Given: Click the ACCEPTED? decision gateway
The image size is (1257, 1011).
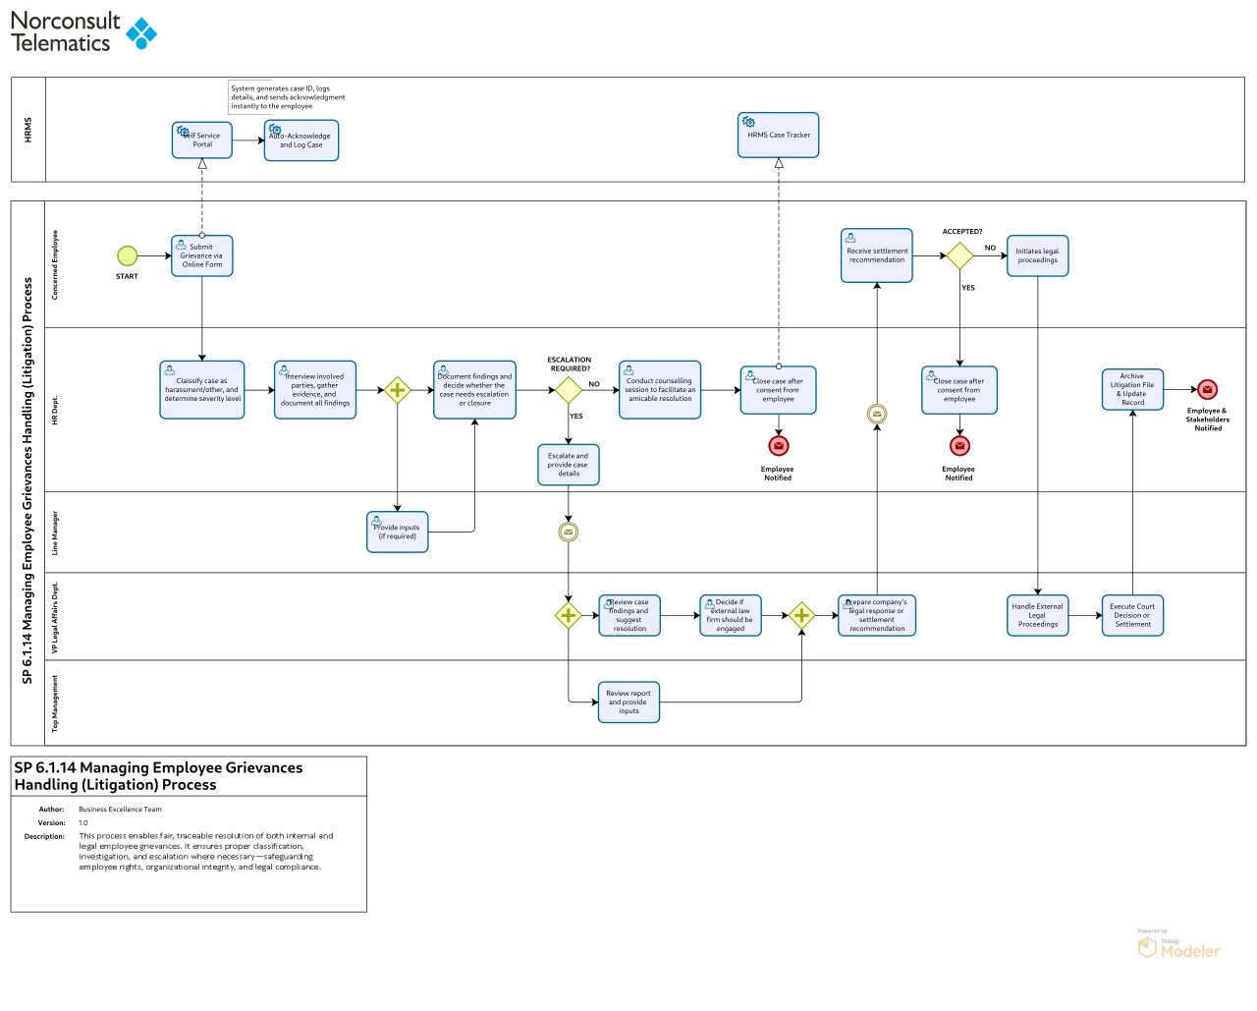Looking at the screenshot, I should point(959,255).
